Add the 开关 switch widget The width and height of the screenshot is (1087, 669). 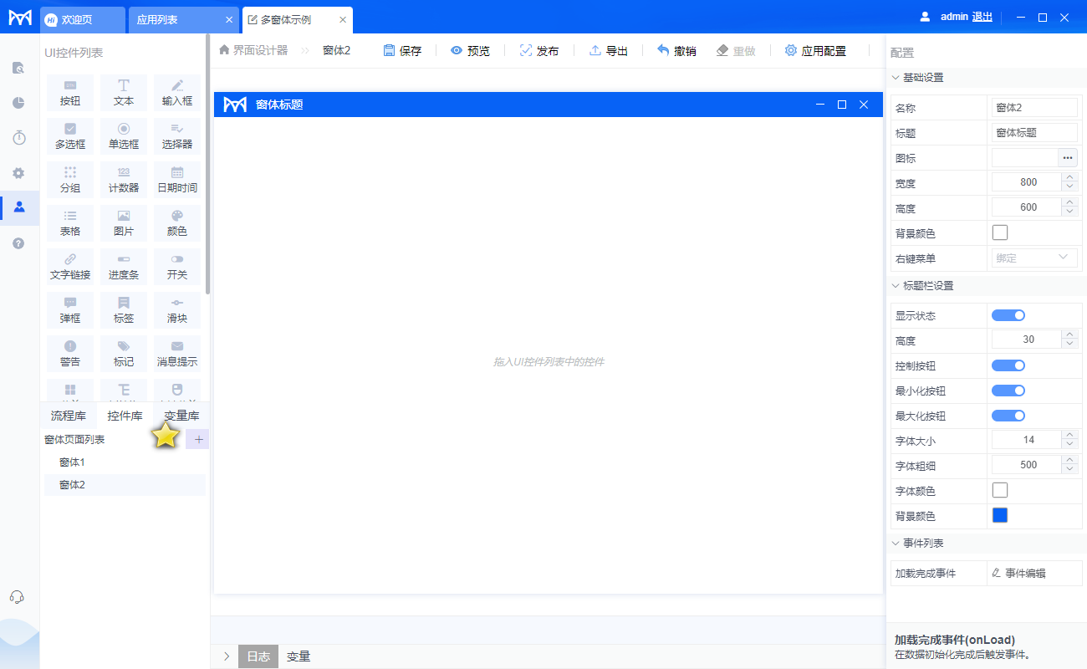(x=177, y=267)
